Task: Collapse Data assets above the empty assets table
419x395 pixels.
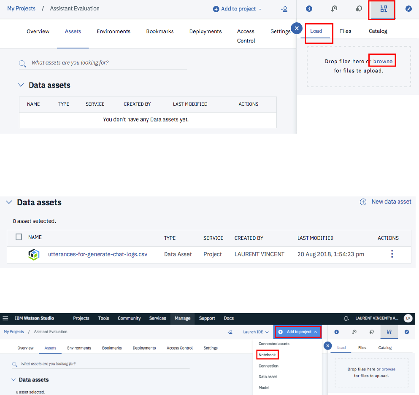Action: point(21,85)
